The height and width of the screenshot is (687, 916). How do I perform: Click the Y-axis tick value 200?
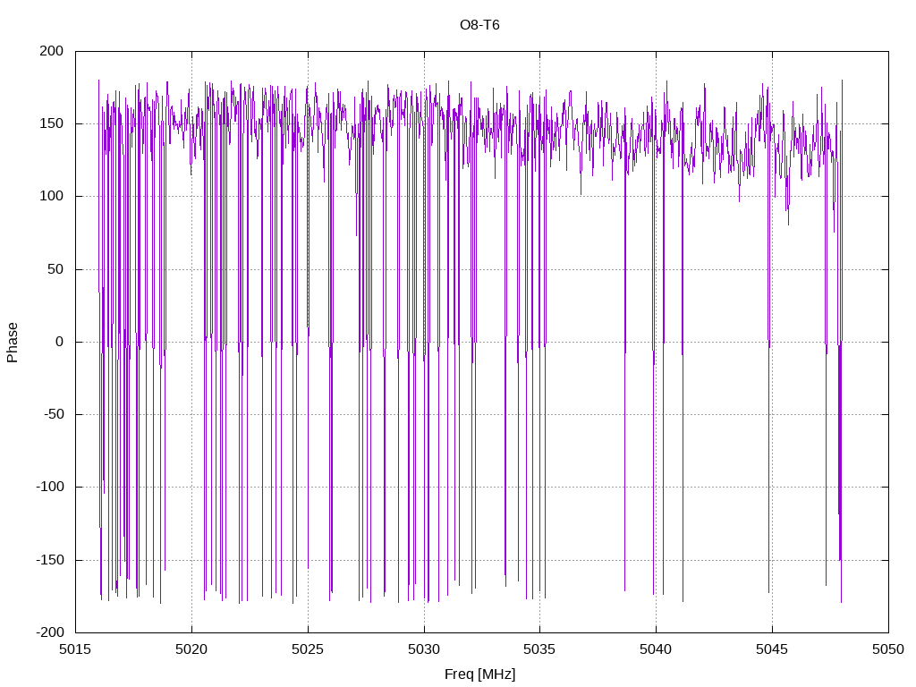click(51, 51)
